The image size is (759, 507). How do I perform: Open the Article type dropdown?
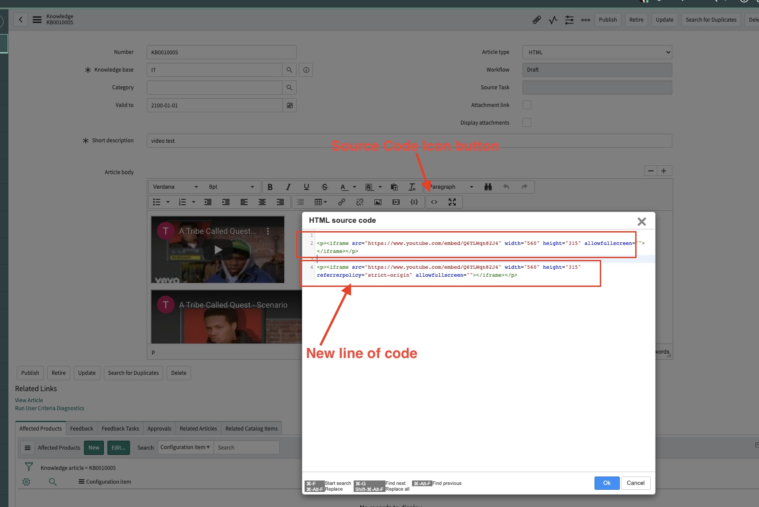[x=596, y=52]
